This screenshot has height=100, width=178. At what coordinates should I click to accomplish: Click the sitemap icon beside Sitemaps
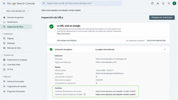[4, 43]
